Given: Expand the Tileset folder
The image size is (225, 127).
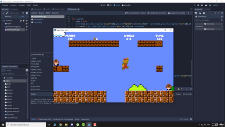Looking at the screenshot, I should point(4,99).
